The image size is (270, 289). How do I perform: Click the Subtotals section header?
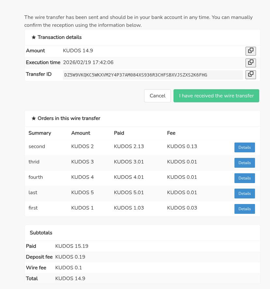[41, 233]
